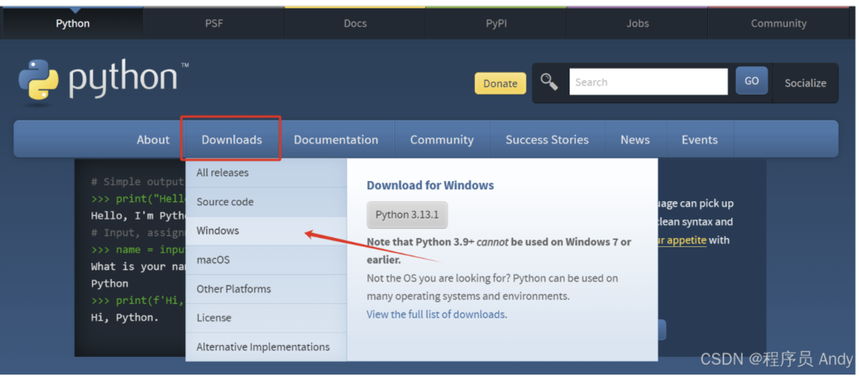Select macOS from the Downloads menu

(213, 260)
